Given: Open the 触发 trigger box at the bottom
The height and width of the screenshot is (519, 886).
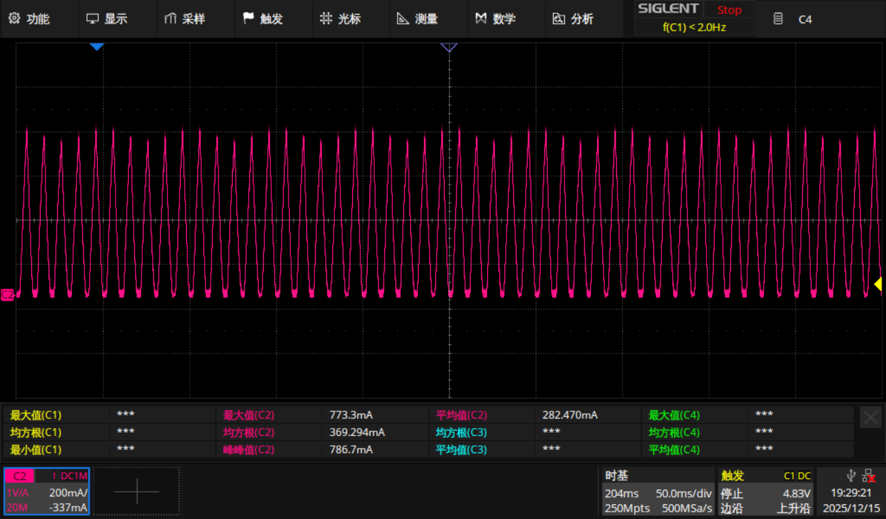Looking at the screenshot, I should pyautogui.click(x=766, y=492).
